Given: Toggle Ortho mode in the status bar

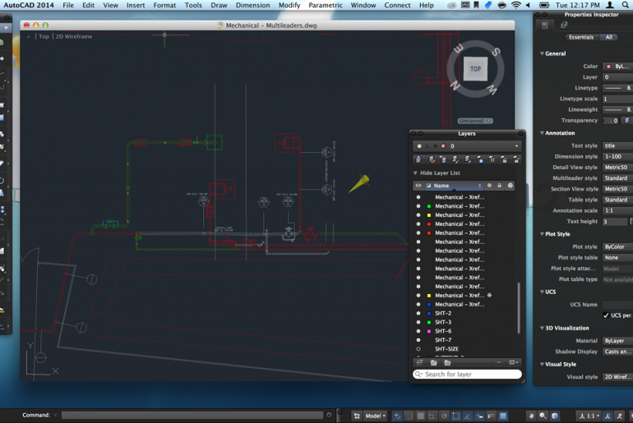Looking at the screenshot, I should pyautogui.click(x=432, y=416).
